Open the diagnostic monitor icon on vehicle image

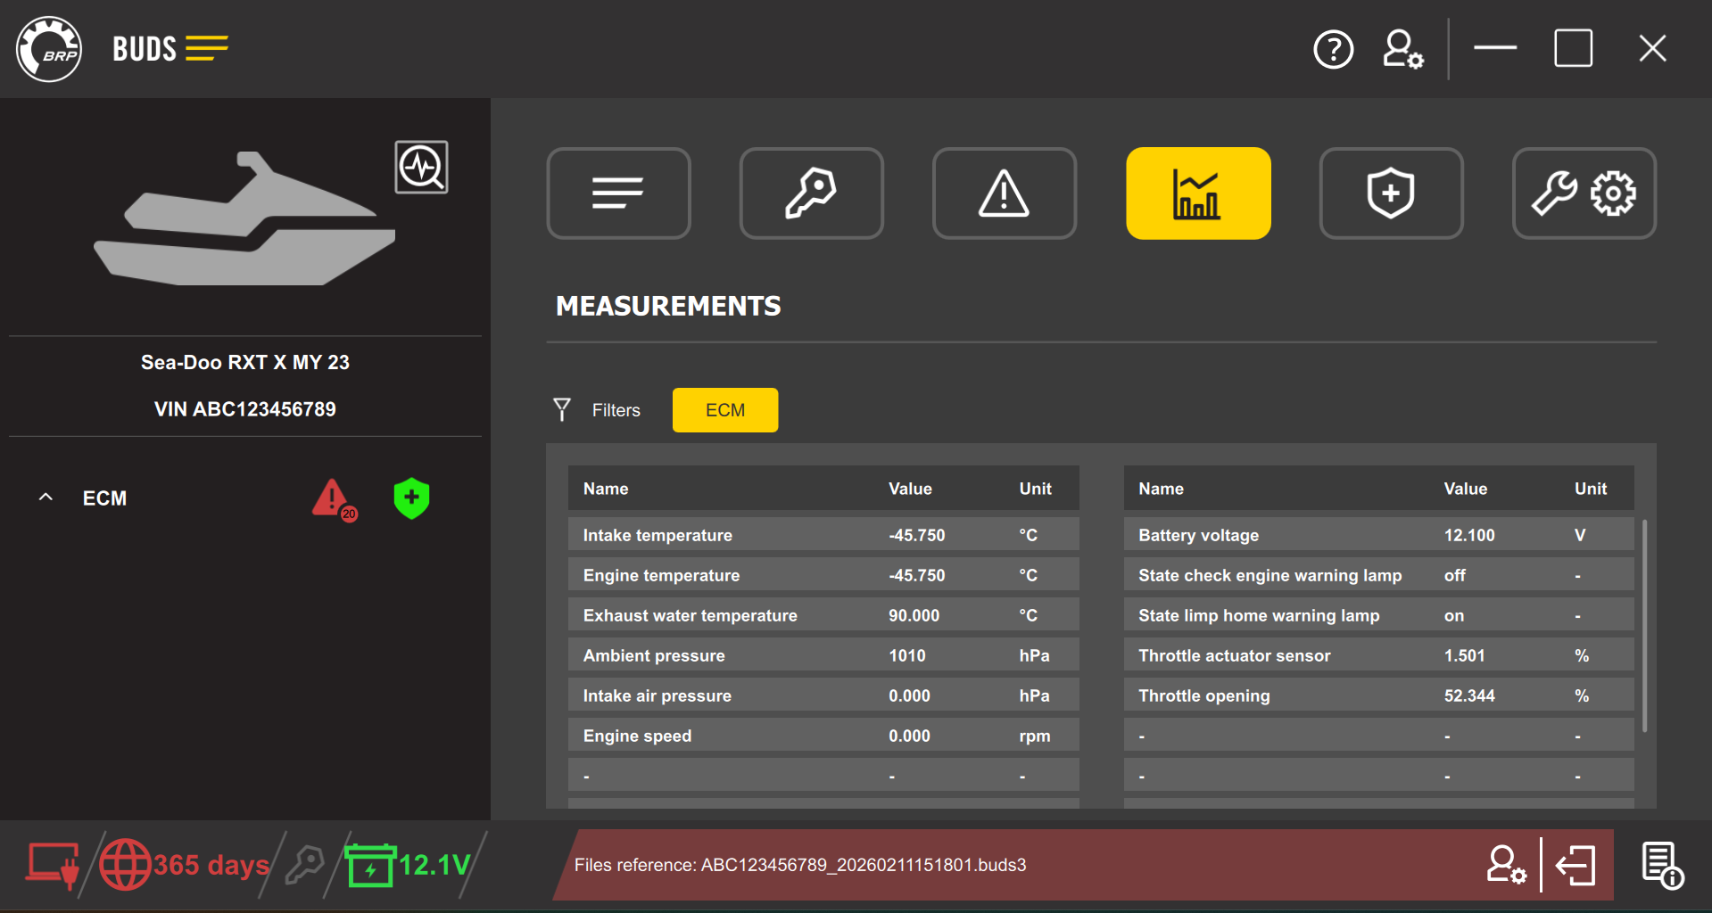coord(421,167)
